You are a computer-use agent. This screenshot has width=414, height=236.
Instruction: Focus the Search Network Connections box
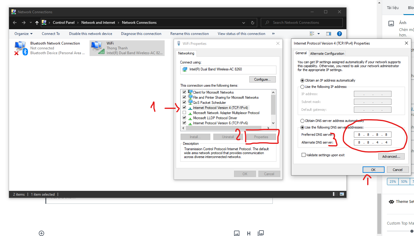pyautogui.click(x=302, y=23)
